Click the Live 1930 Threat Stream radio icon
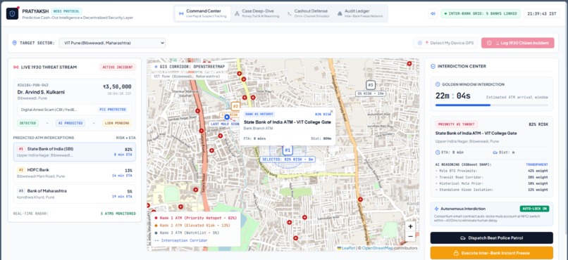Viewport: 568px width, 260px height. click(x=16, y=67)
